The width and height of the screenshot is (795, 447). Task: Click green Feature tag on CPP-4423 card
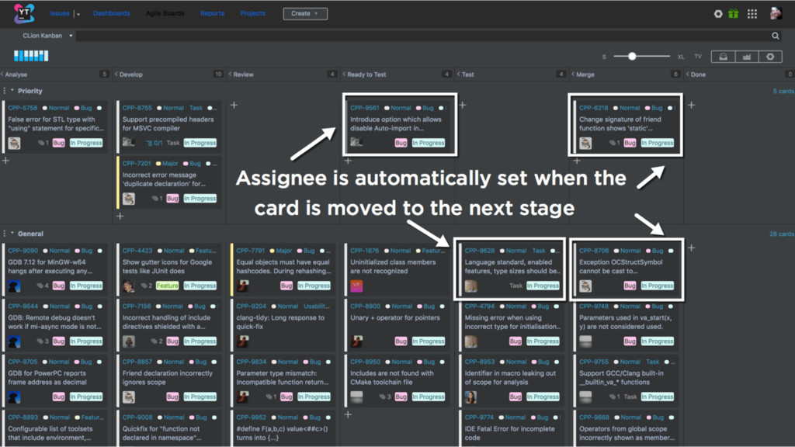click(168, 286)
